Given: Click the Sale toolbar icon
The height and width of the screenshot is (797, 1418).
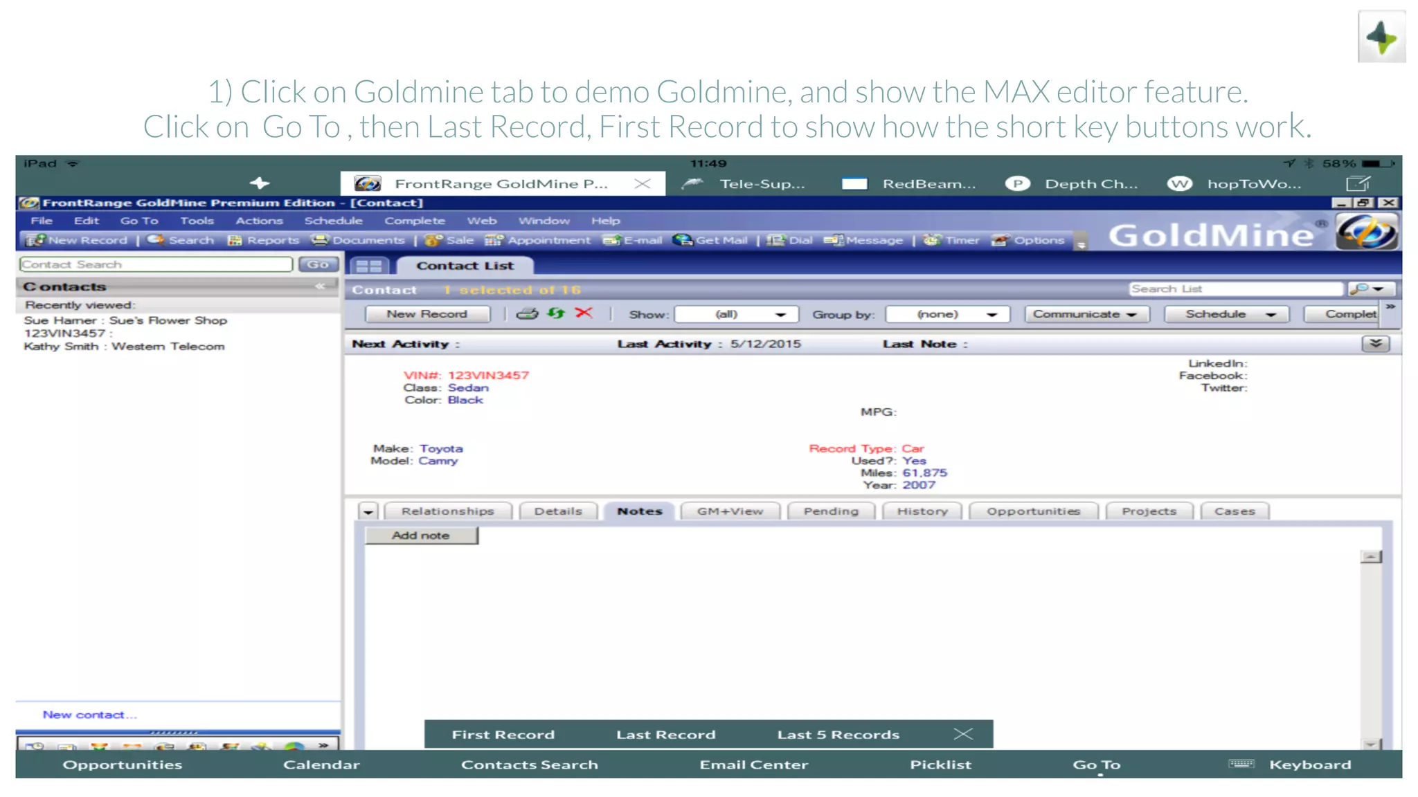Looking at the screenshot, I should 449,240.
